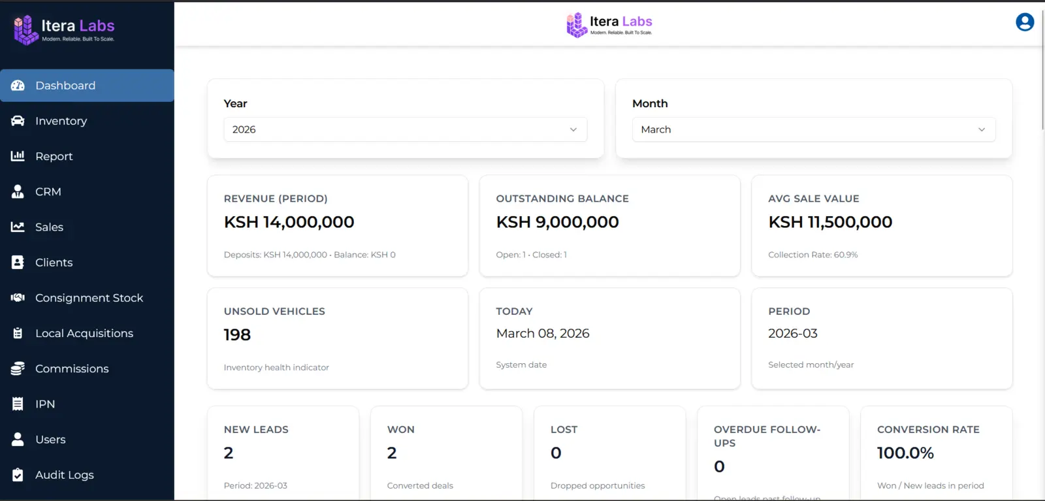
Task: Open the IPN sidebar entry
Action: tap(45, 404)
